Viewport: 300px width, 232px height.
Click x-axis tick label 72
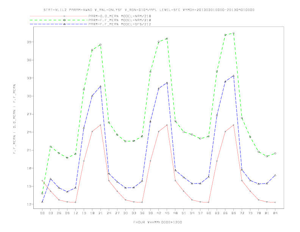tap(242, 213)
